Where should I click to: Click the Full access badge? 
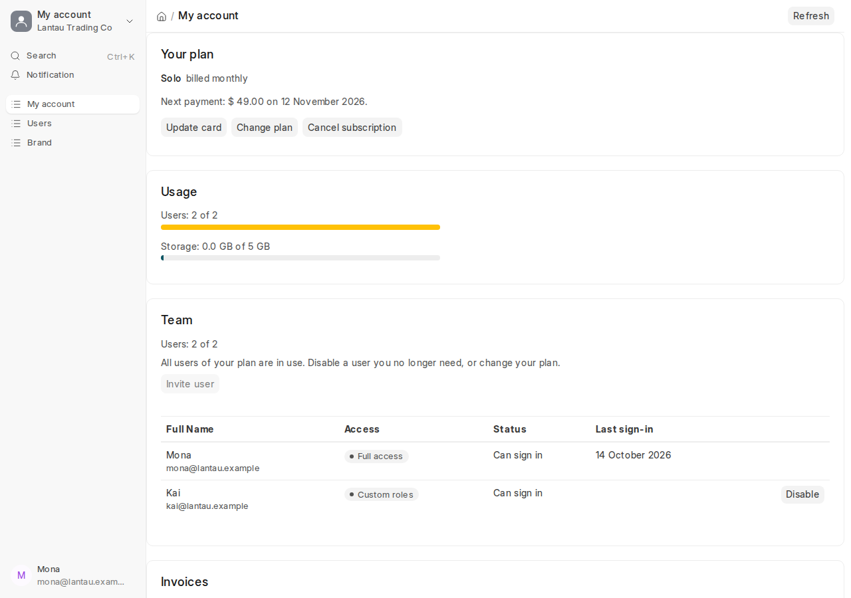tap(376, 456)
